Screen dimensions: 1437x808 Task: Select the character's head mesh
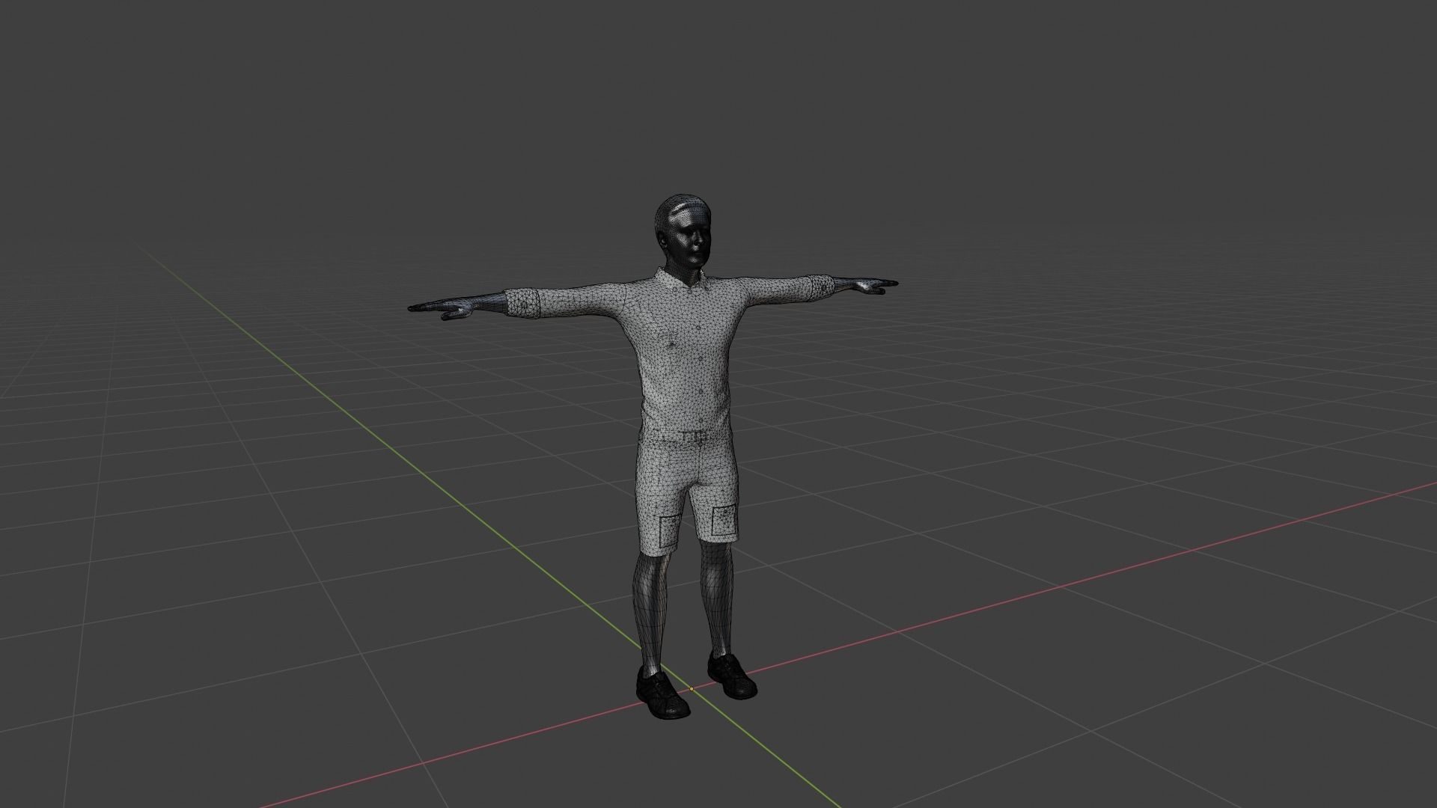[x=682, y=233]
